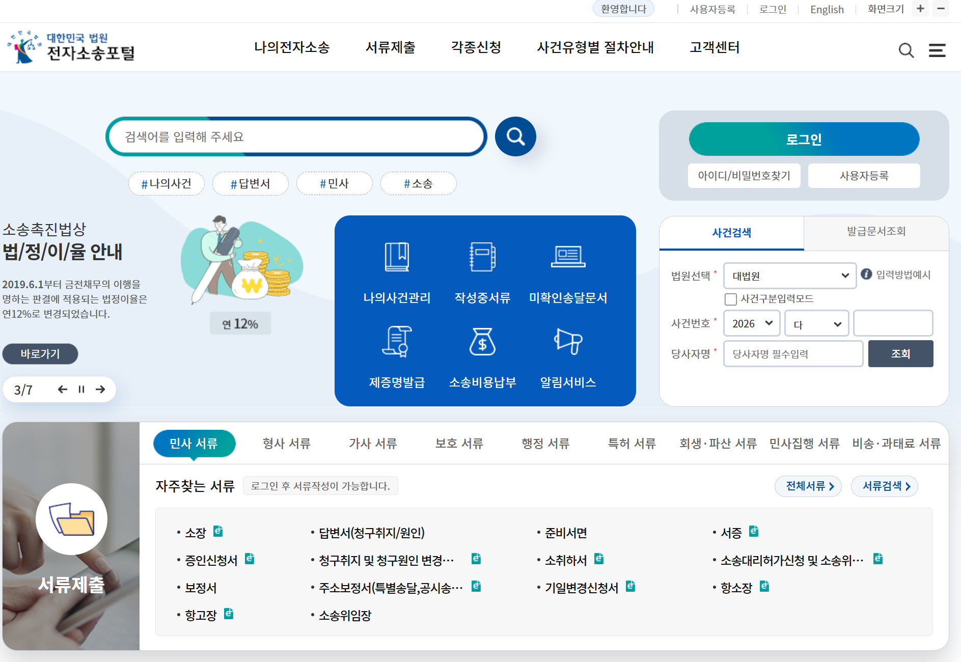Image resolution: width=961 pixels, height=662 pixels.
Task: Open the hamburger menu in top right
Action: click(x=937, y=49)
